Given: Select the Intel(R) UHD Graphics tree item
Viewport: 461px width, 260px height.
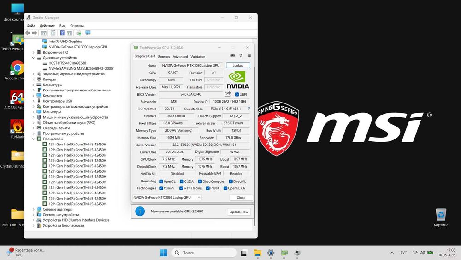Looking at the screenshot, I should pos(65,42).
